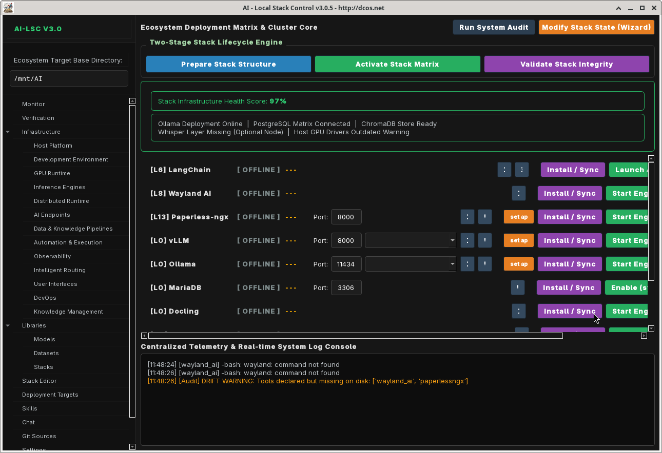Click the vLLM port field
662x453 pixels.
(346, 240)
